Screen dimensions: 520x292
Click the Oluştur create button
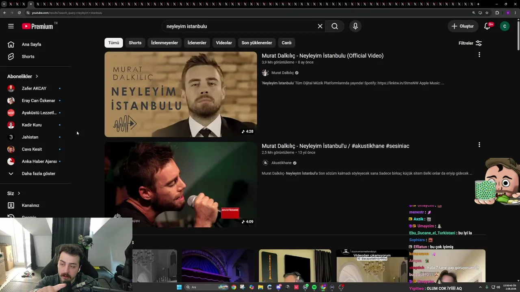[462, 26]
